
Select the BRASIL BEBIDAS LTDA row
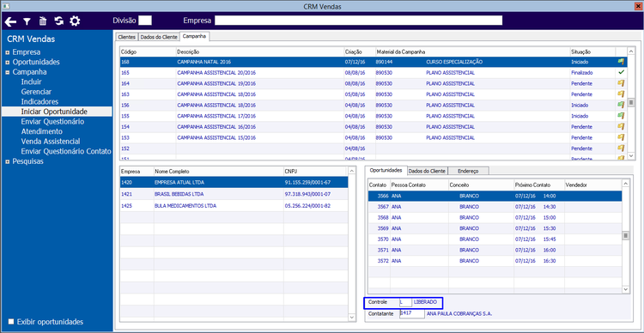[x=234, y=194]
